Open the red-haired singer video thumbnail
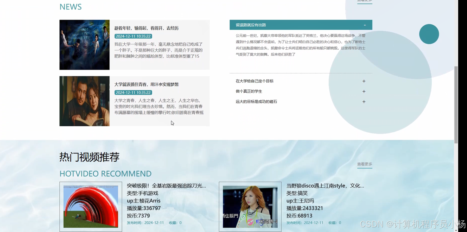The height and width of the screenshot is (232, 467). [x=250, y=207]
